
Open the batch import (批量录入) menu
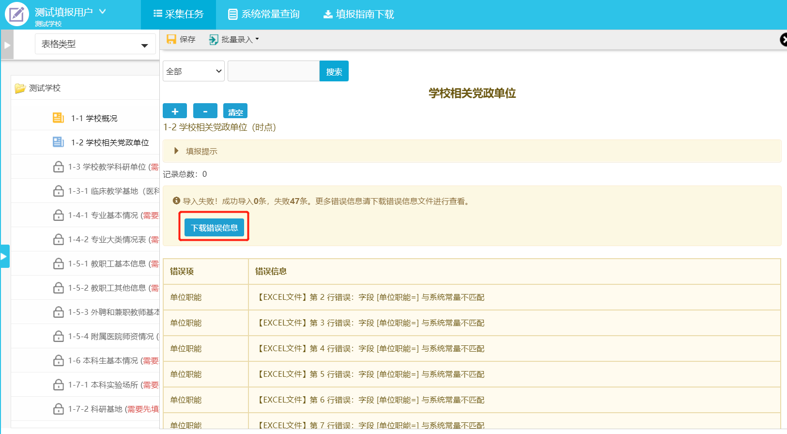pos(234,39)
